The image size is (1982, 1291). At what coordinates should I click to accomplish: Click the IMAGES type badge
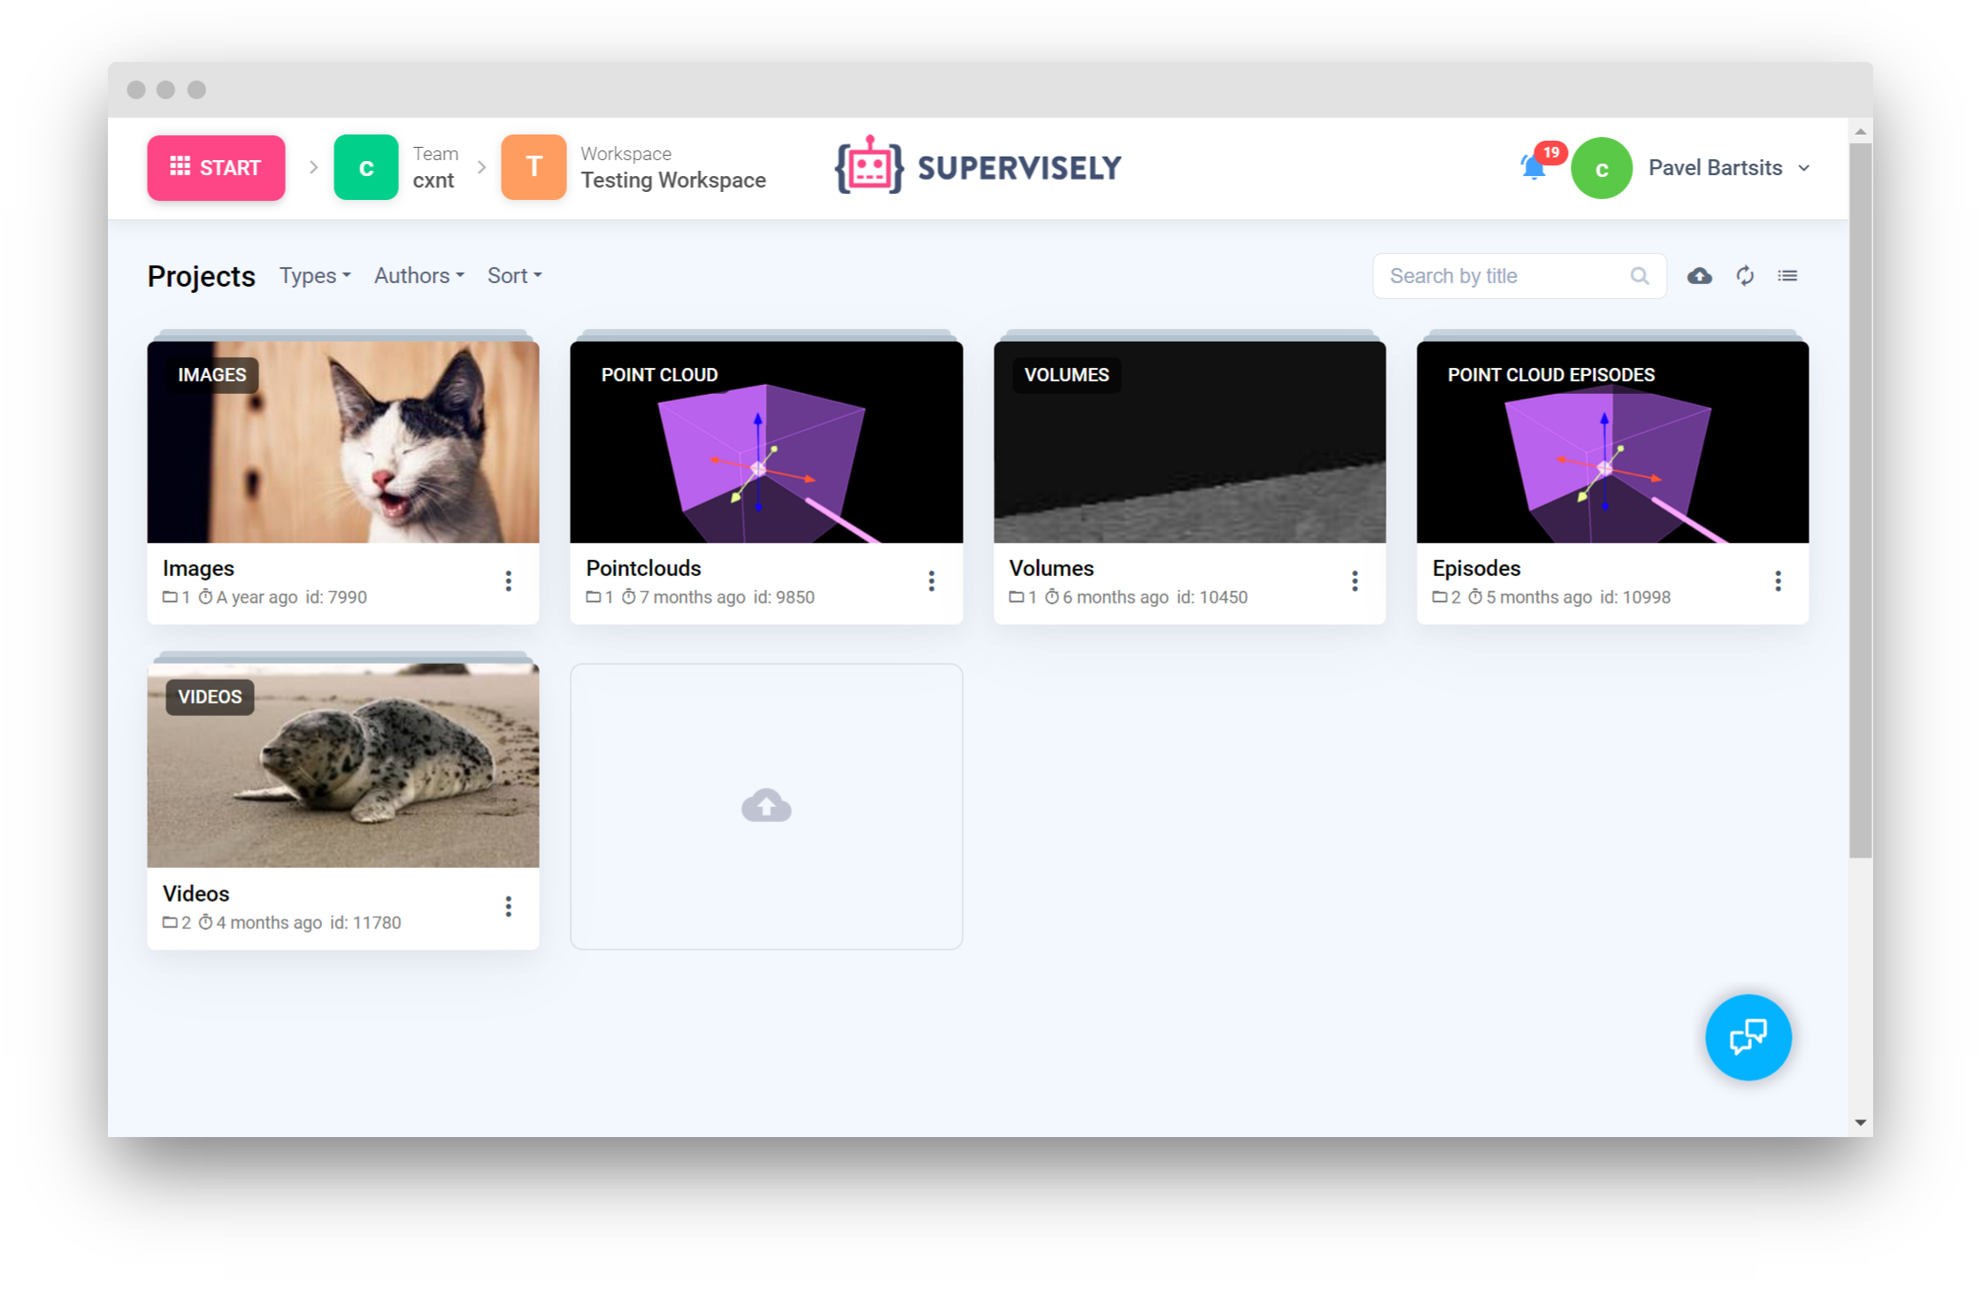pos(212,375)
